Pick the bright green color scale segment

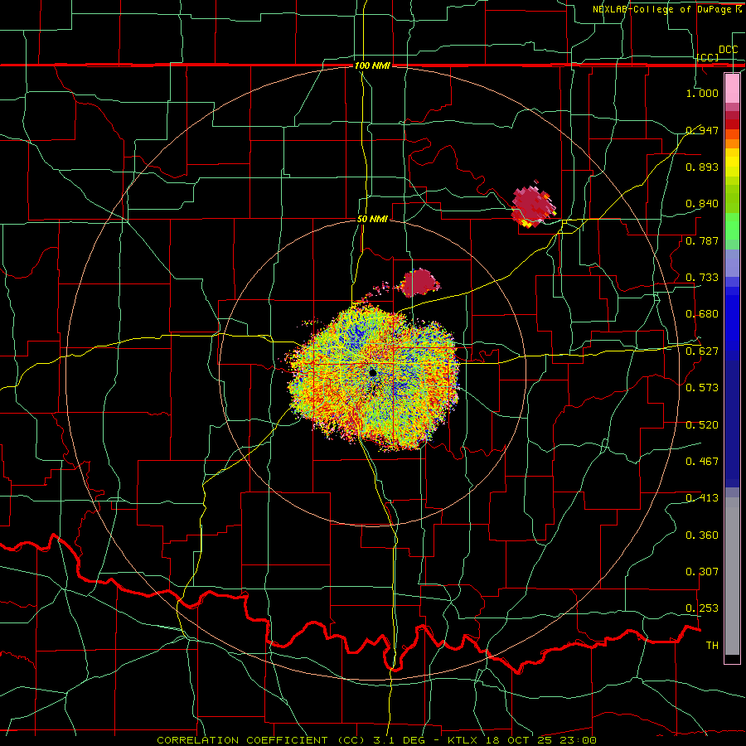point(732,227)
